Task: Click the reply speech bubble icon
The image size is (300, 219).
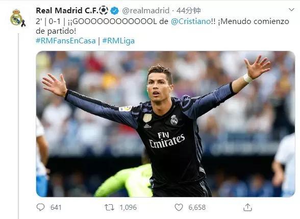Action: click(40, 207)
